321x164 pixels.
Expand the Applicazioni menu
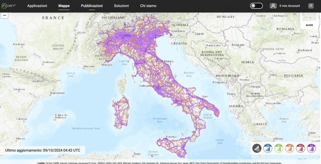(x=37, y=6)
